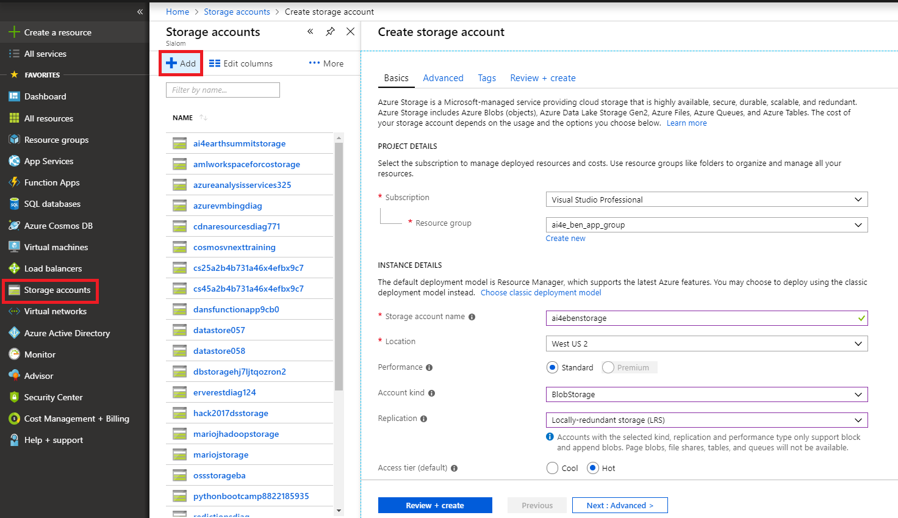Click the Create new resource group link
This screenshot has height=518, width=898.
(x=565, y=238)
